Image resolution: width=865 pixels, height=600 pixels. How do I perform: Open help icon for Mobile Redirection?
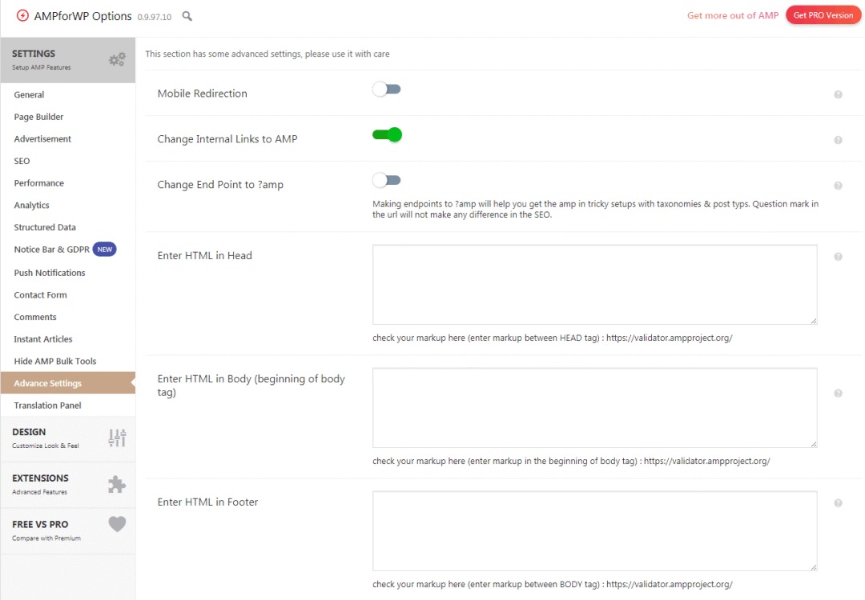tap(838, 94)
